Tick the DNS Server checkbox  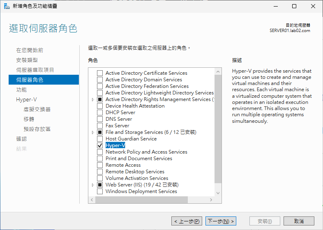[x=100, y=119]
